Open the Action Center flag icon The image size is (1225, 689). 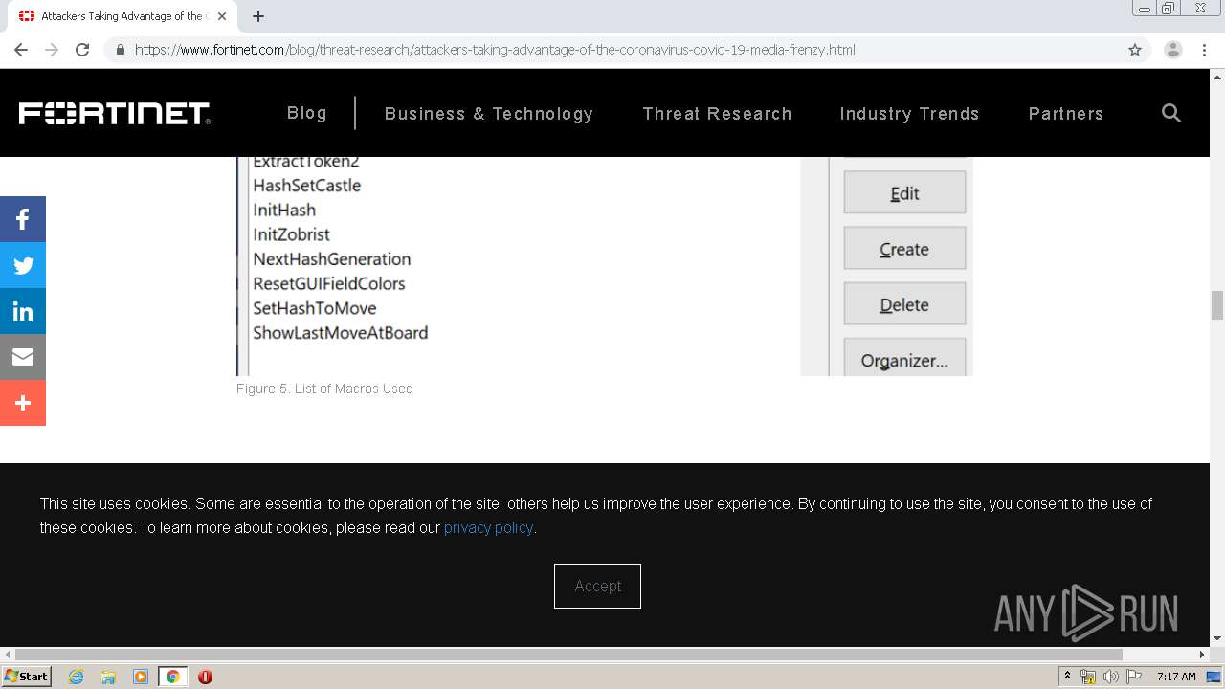coord(1134,677)
